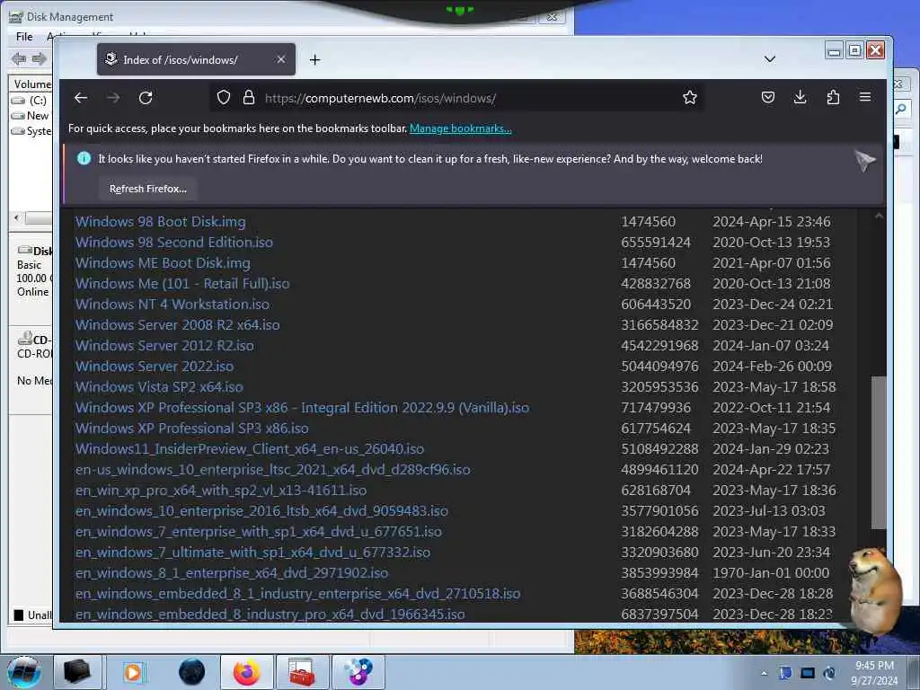This screenshot has width=920, height=690.
Task: Click the scroll-up arrow of page scrollbar
Action: coord(879,216)
